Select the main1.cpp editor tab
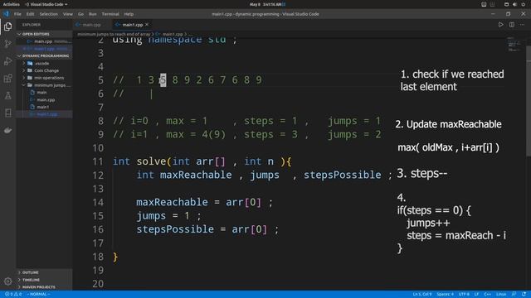This screenshot has width=531, height=298. [132, 25]
